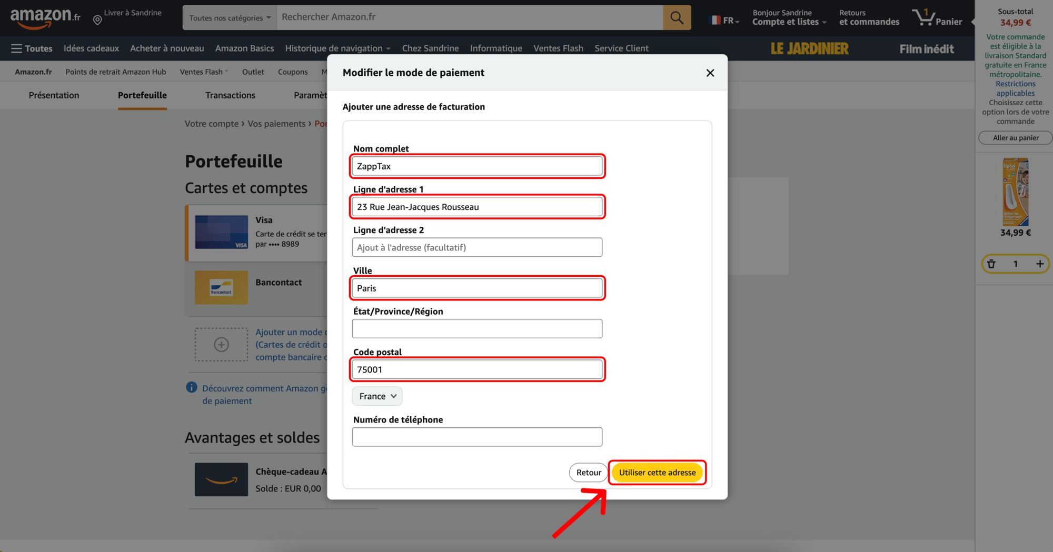
Task: Click the LE JARDINIER banner
Action: (x=809, y=48)
